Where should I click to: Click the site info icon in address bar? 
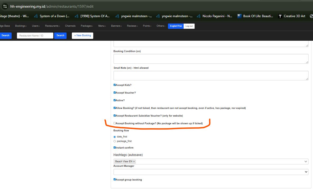pyautogui.click(x=5, y=6)
